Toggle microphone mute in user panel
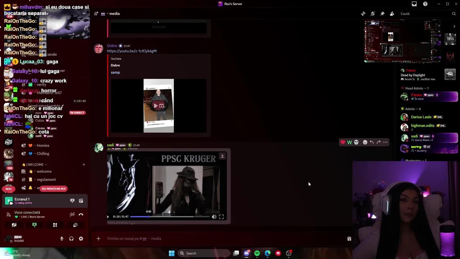 62,238
